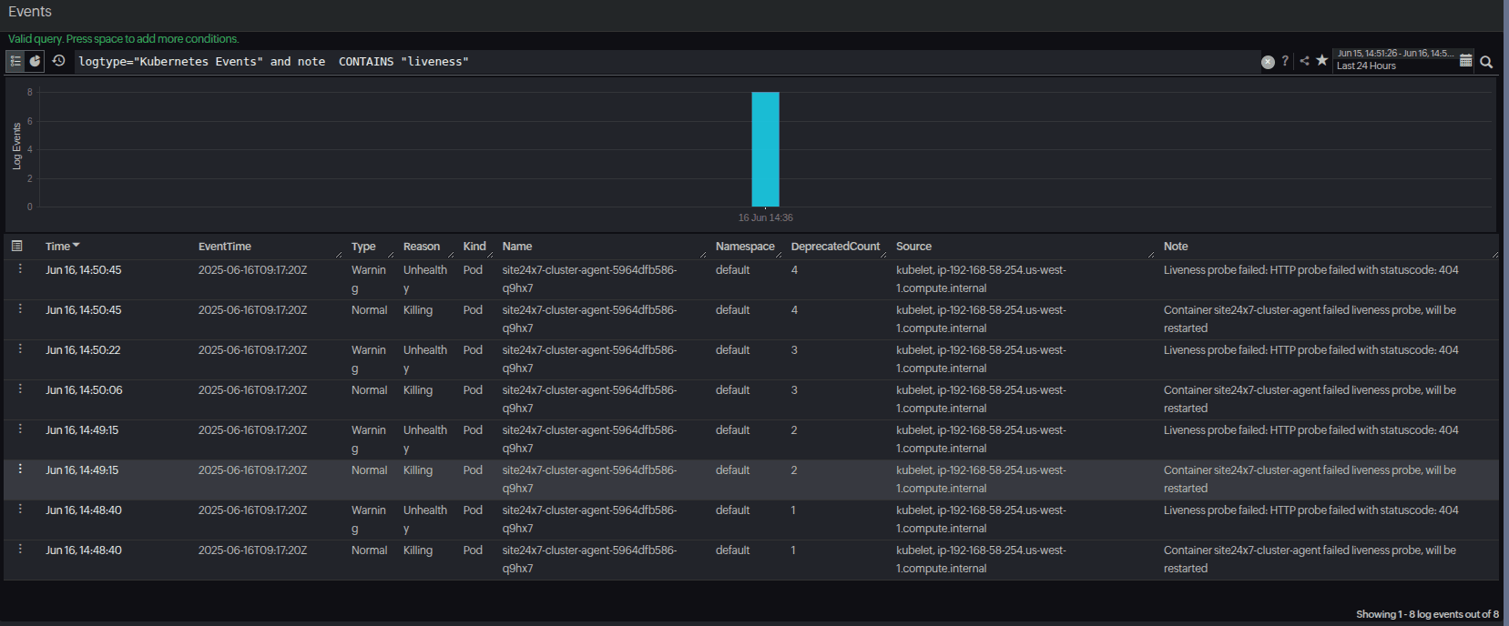The image size is (1509, 626).
Task: Open row menu for 14:48:40 Unhealthy event
Action: pos(20,510)
